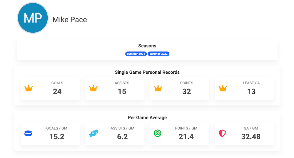Click the Goals per game value 15.2
Viewport: 294px width, 158px height.
point(57,137)
